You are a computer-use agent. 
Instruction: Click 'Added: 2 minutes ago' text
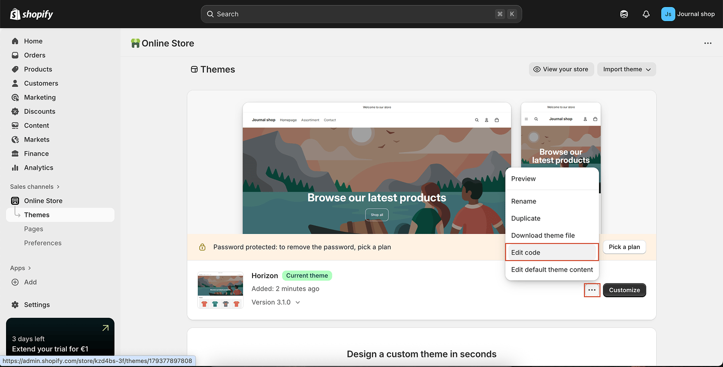click(x=285, y=289)
